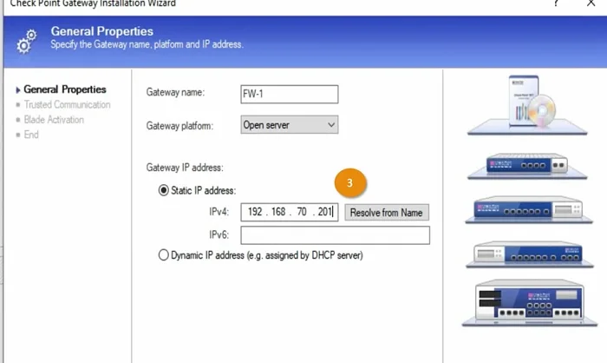Open the Gateway platform dropdown
Image resolution: width=607 pixels, height=363 pixels.
[289, 125]
